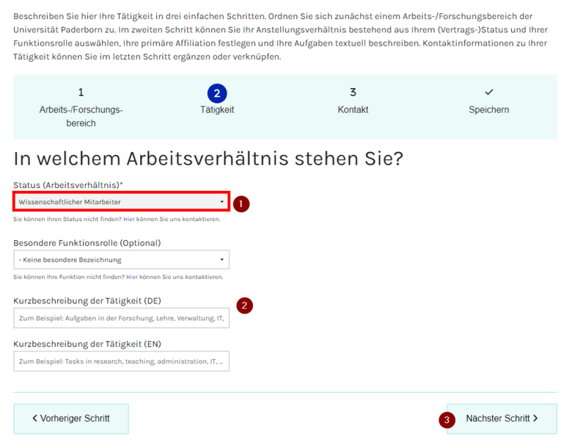The height and width of the screenshot is (440, 564).
Task: Click the blue circled step 2 icon
Action: [217, 93]
